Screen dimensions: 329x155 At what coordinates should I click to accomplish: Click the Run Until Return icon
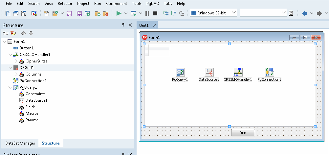tap(182, 14)
